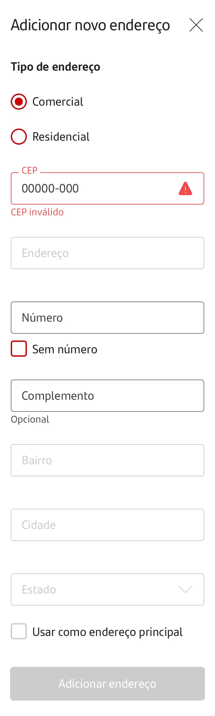Close the Adicionar novo endereço dialog
Image resolution: width=215 pixels, height=716 pixels.
point(196,25)
